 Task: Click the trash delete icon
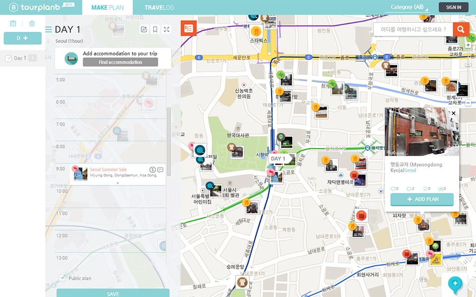32,23
